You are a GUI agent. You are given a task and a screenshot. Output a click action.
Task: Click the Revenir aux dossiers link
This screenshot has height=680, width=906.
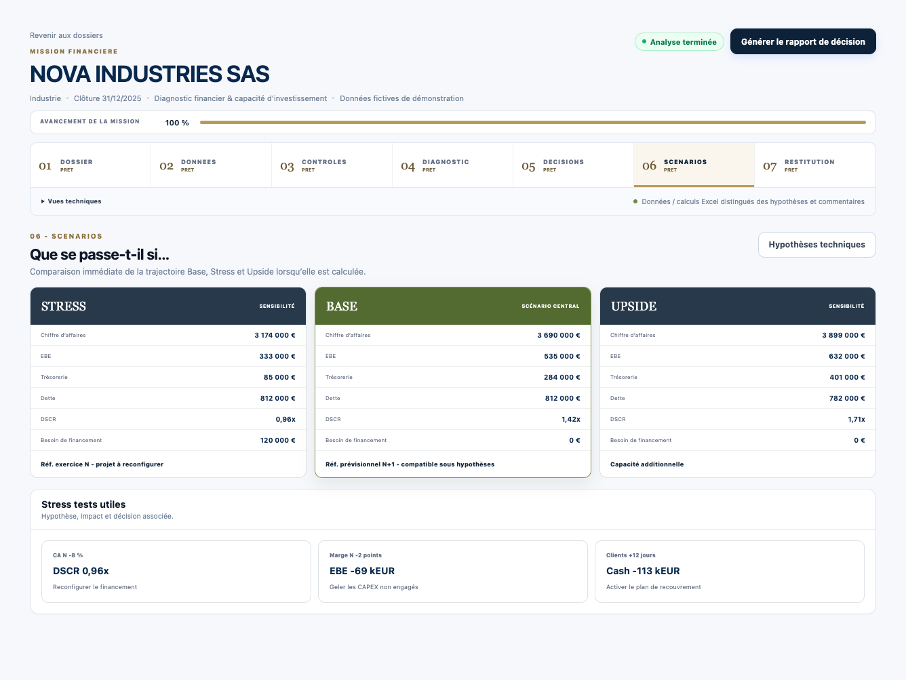66,35
